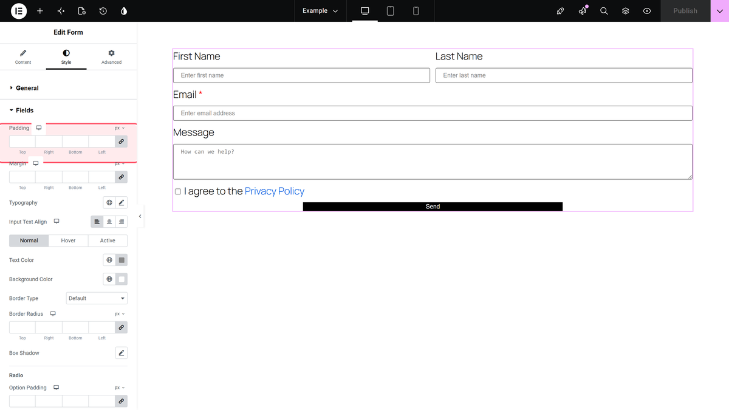Open the publish options arrow
729x410 pixels.
[x=720, y=11]
